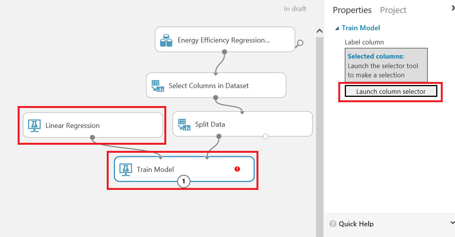
Task: Click the Split Data left output port
Action: point(219,136)
